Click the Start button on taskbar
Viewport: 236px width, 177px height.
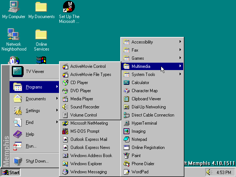11,173
